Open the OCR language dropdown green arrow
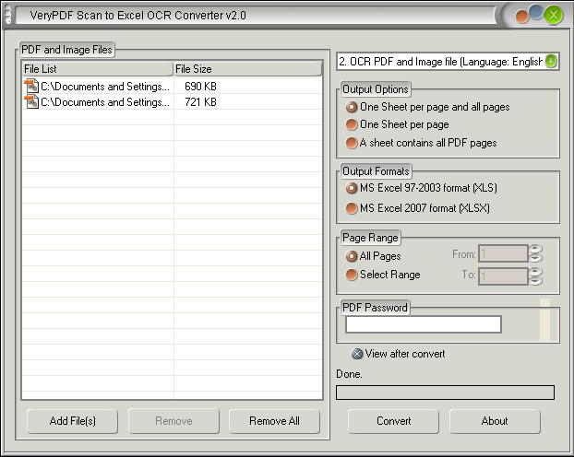This screenshot has width=574, height=457. 551,61
